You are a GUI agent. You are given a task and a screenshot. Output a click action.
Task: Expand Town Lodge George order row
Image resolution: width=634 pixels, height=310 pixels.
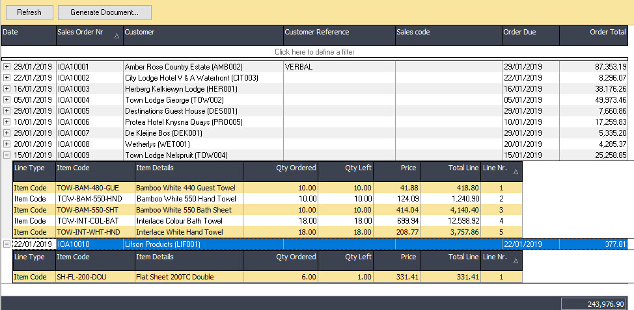click(x=7, y=100)
